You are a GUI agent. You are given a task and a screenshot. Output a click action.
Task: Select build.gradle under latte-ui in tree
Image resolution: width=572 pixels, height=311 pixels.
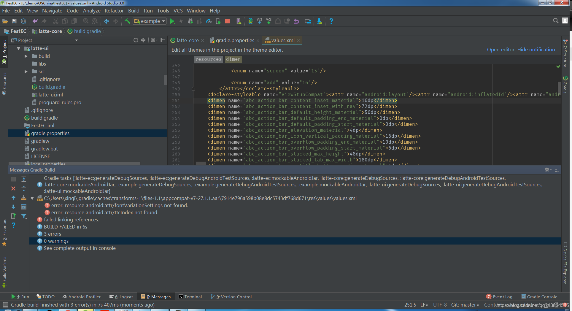[52, 87]
